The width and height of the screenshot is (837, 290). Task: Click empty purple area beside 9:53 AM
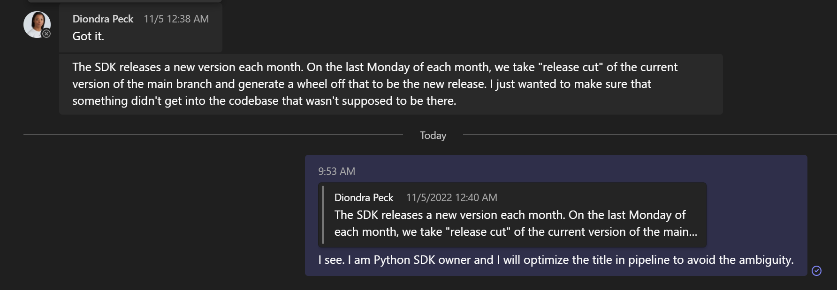(x=563, y=171)
